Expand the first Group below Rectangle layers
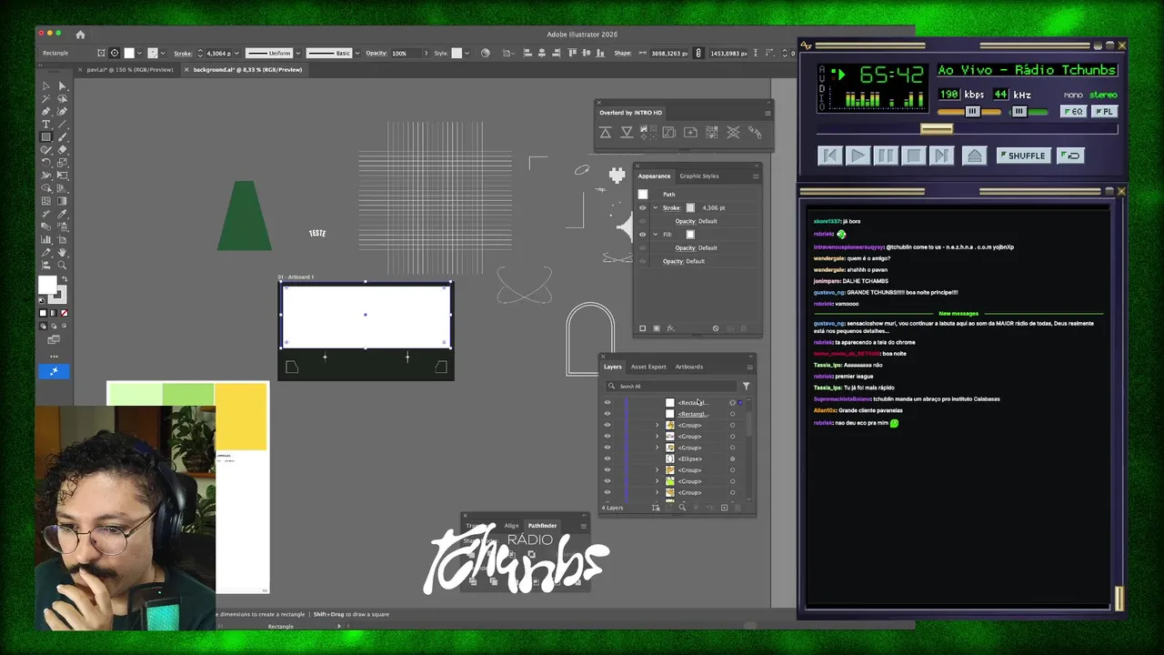This screenshot has height=655, width=1164. tap(657, 425)
